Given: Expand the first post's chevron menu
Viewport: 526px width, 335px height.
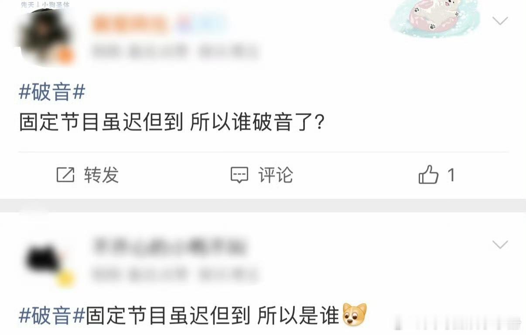Looking at the screenshot, I should coord(500,21).
